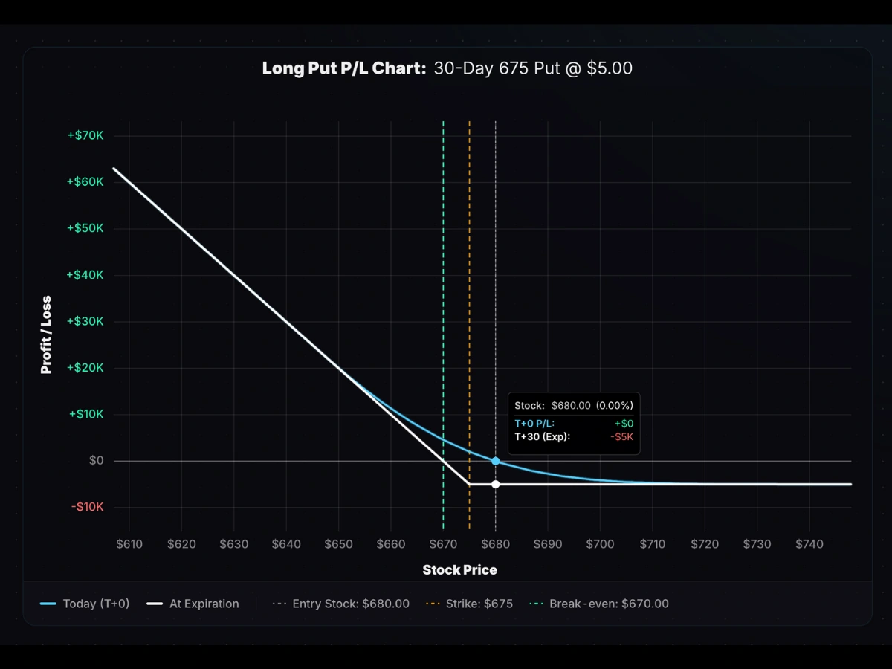892x669 pixels.
Task: Collapse the T+30 (Exp) tooltip row
Action: pyautogui.click(x=573, y=437)
